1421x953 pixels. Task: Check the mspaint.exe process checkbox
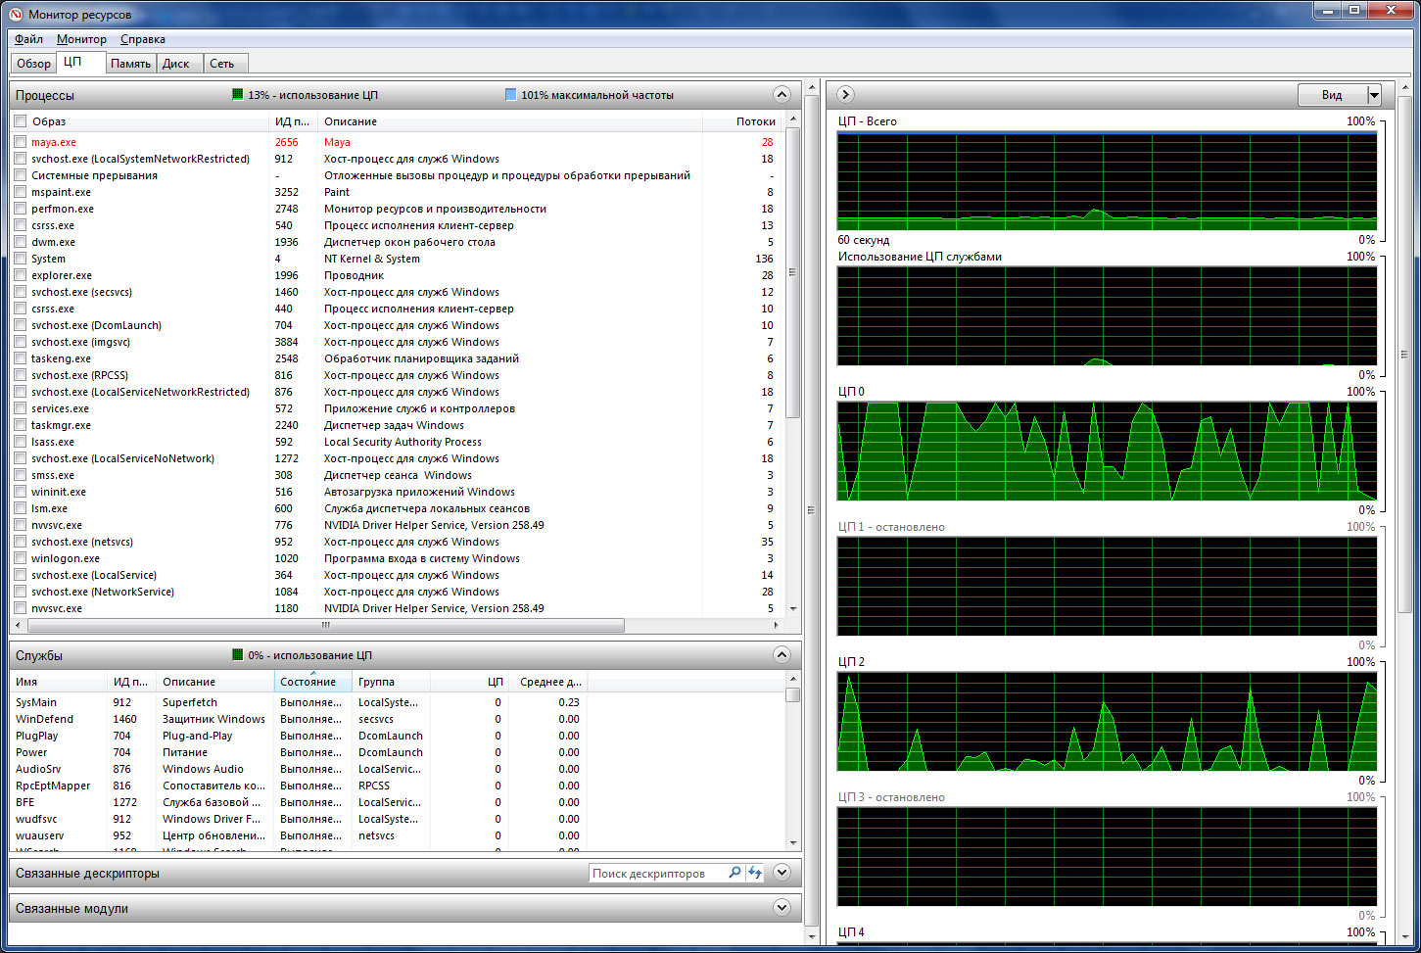click(x=21, y=192)
